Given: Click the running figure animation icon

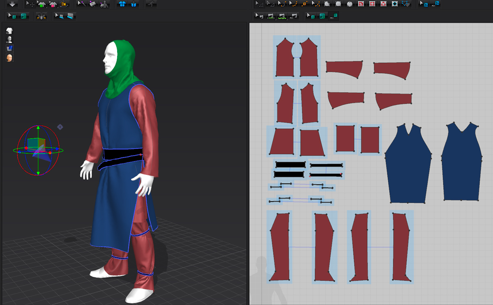Looking at the screenshot, I should 151,4.
